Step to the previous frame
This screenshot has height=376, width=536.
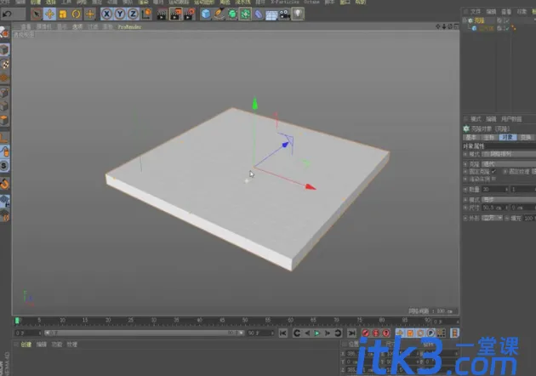click(307, 333)
